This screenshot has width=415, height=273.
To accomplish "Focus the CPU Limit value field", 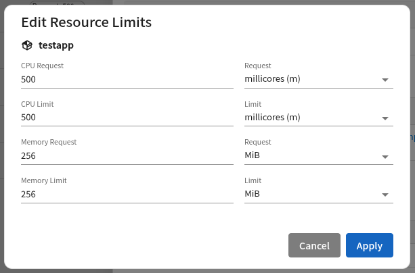I will 127,118.
